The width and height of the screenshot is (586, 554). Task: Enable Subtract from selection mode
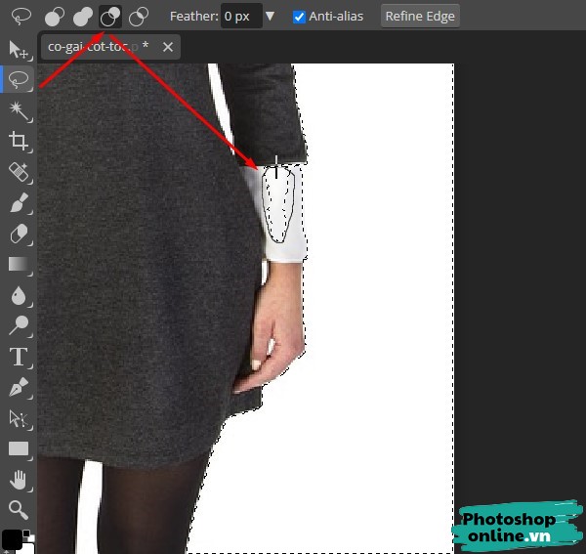pos(111,17)
